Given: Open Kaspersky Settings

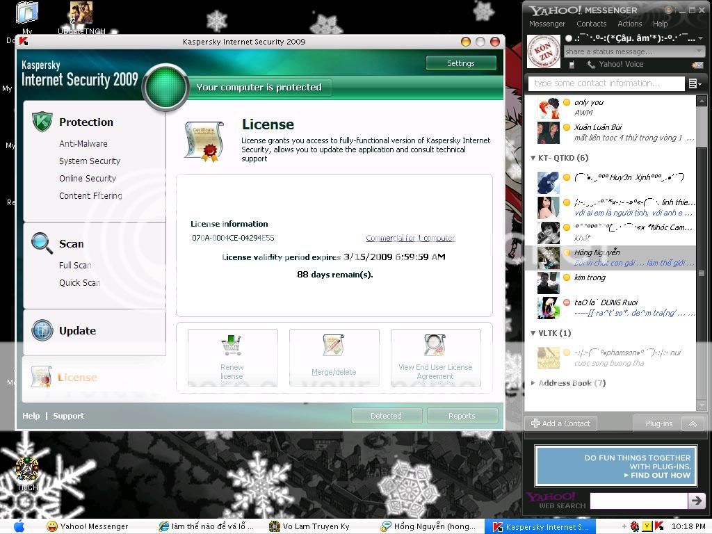Looking at the screenshot, I should [460, 63].
